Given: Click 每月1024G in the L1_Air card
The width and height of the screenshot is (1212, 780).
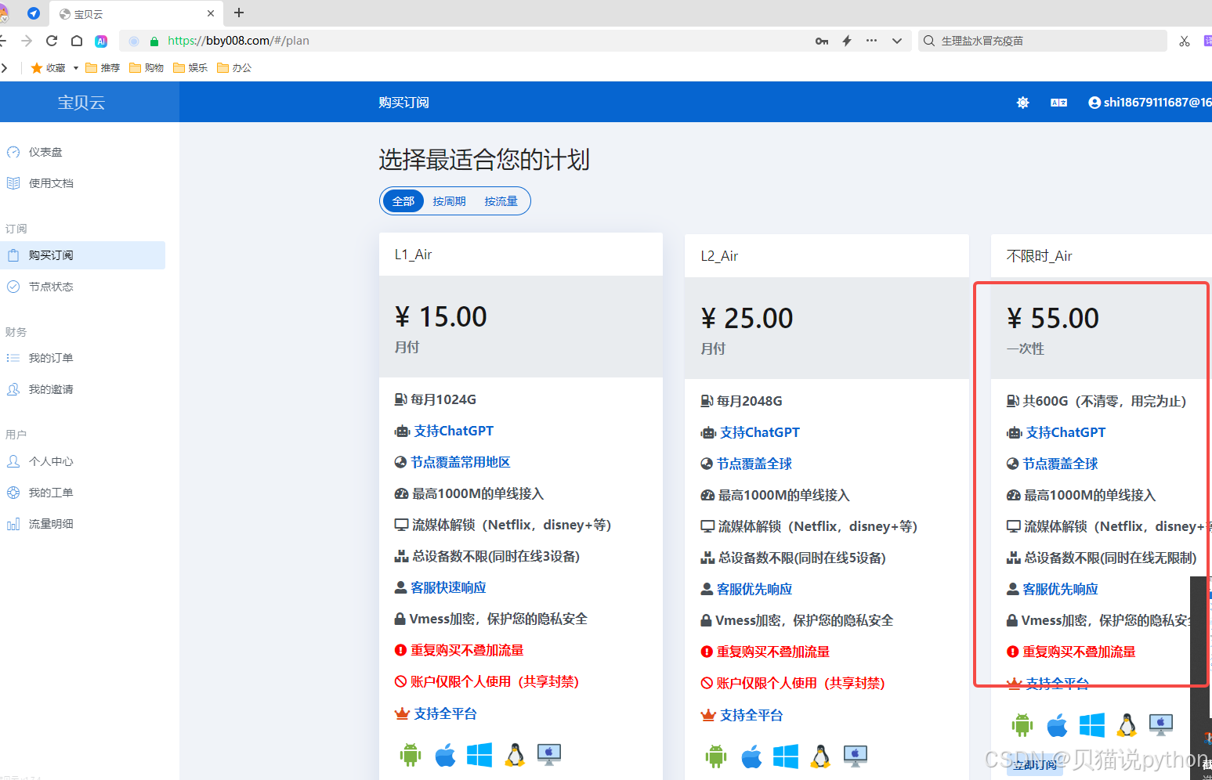Looking at the screenshot, I should pyautogui.click(x=443, y=399).
